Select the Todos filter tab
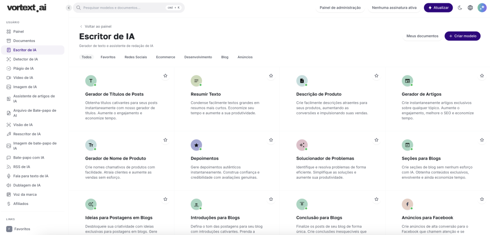The image size is (490, 235). click(87, 57)
